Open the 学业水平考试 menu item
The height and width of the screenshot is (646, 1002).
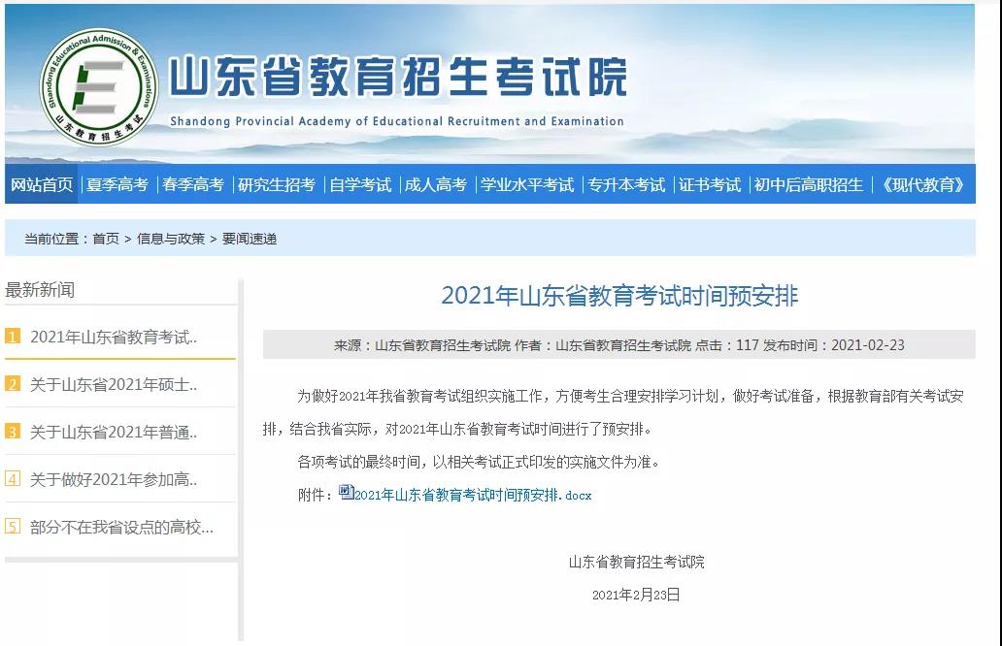pyautogui.click(x=527, y=184)
